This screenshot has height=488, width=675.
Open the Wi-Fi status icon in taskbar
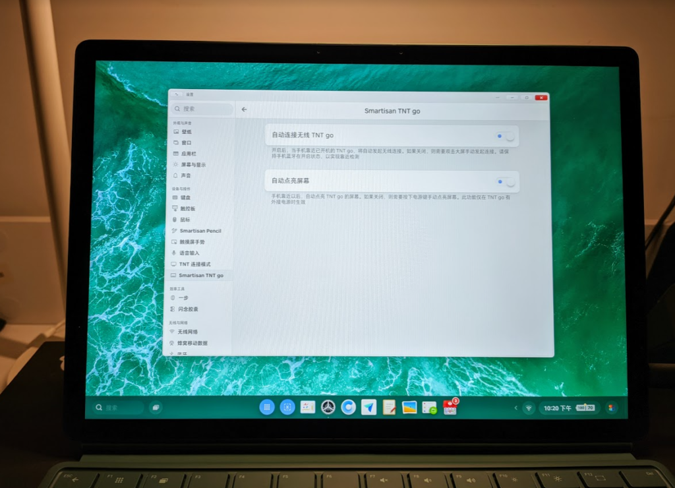pos(529,408)
